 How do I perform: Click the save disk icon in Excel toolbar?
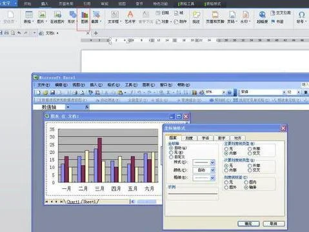coord(52,92)
